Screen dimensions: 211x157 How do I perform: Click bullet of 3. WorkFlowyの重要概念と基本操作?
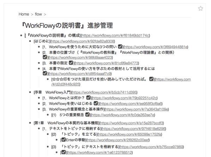[39, 109]
